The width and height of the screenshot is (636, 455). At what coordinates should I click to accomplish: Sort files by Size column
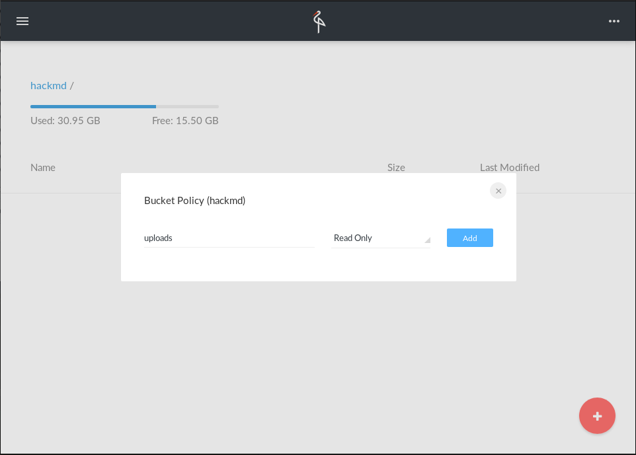[396, 168]
